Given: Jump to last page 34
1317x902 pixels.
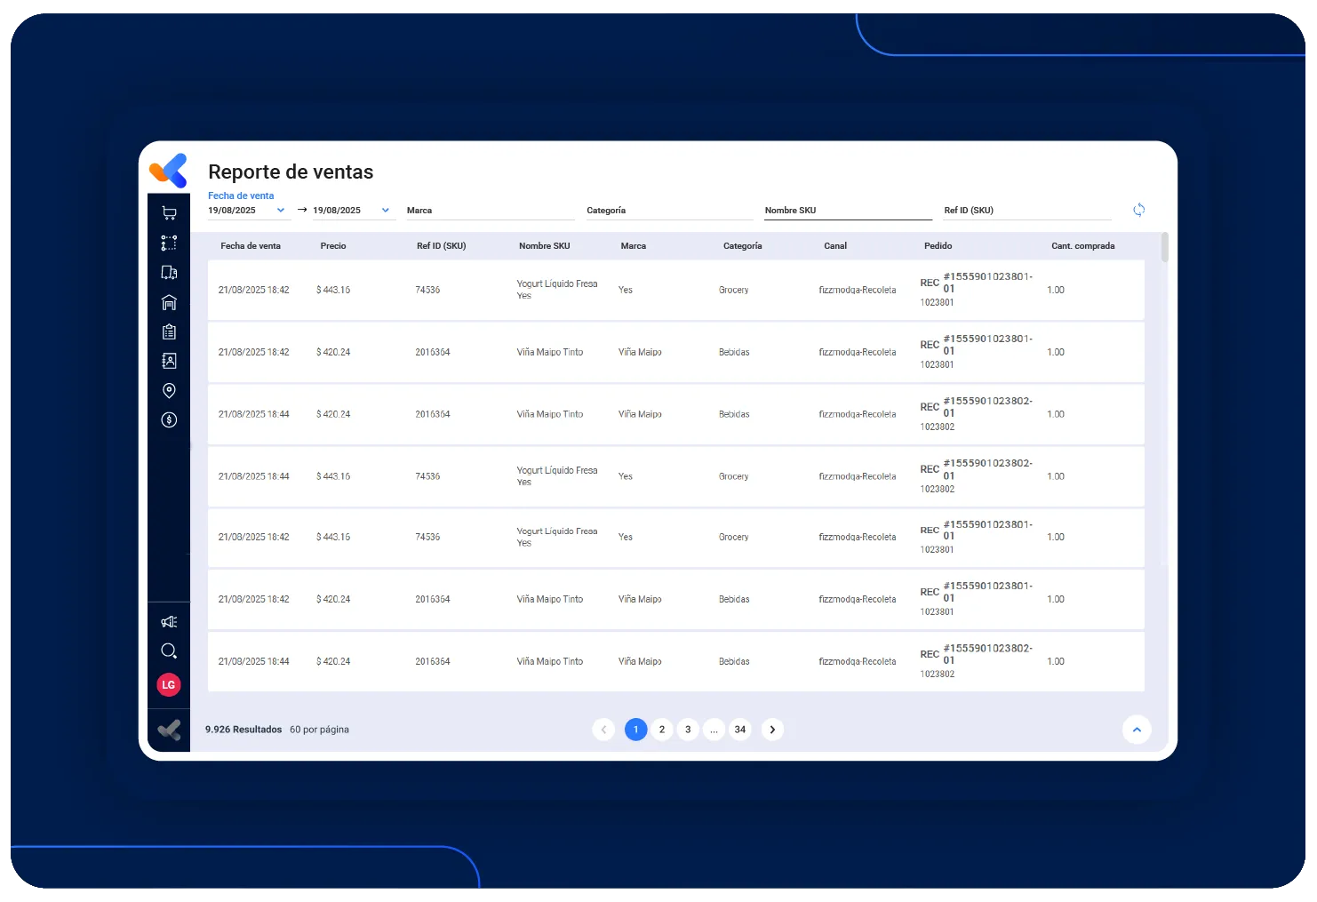Looking at the screenshot, I should (x=740, y=730).
